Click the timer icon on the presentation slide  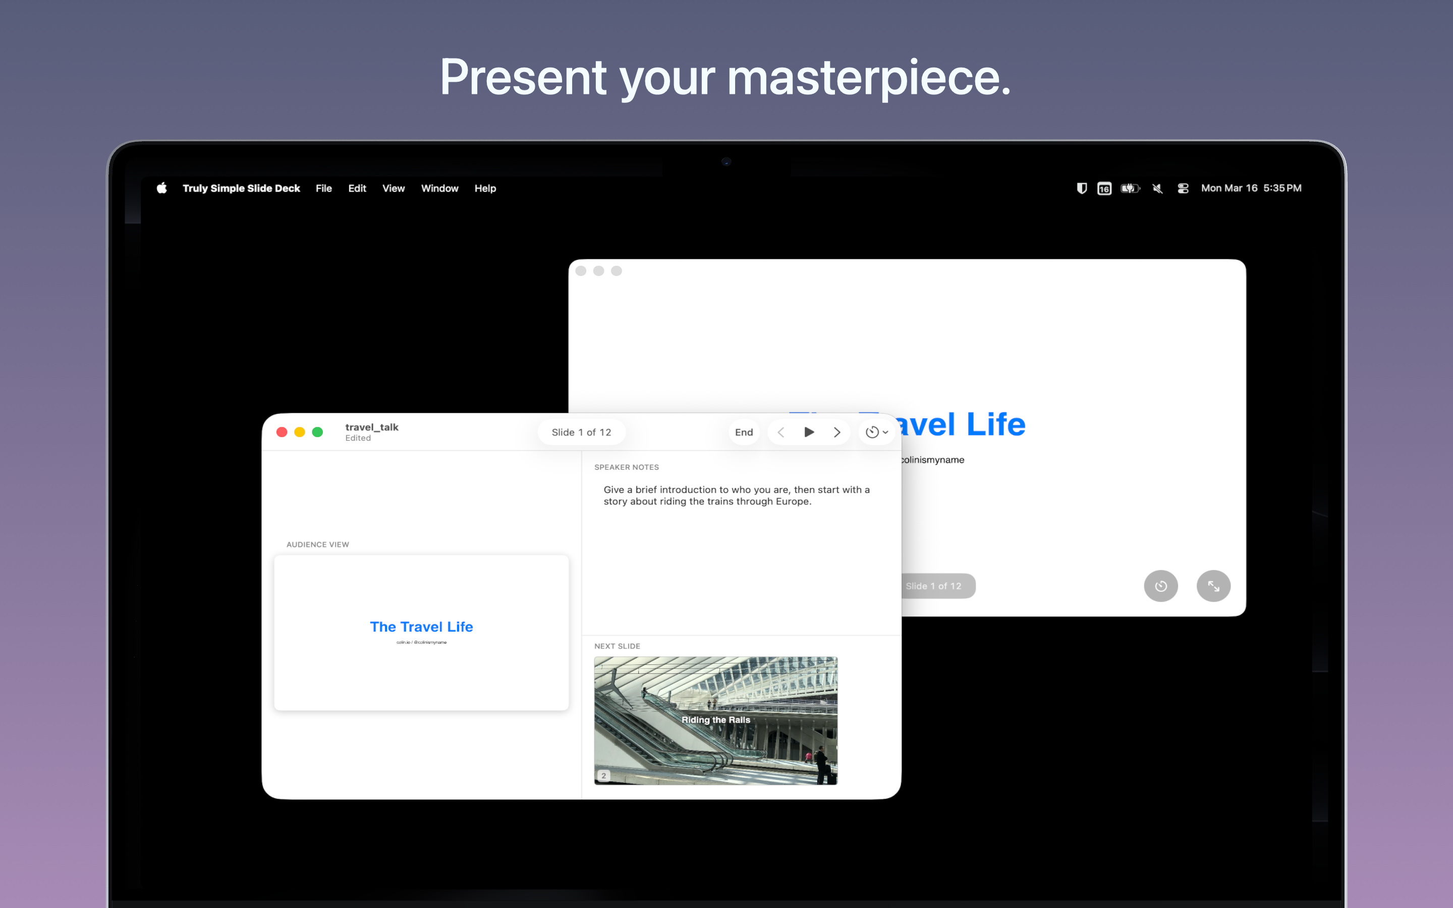coord(1160,586)
